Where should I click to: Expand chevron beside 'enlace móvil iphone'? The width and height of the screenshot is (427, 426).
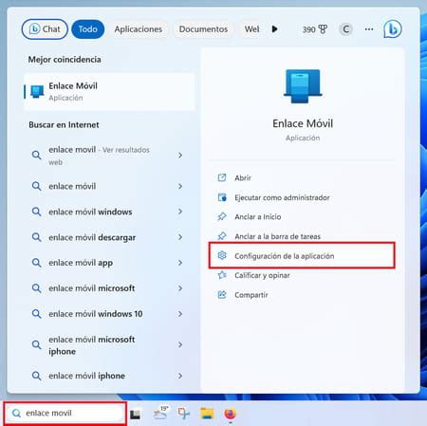180,376
